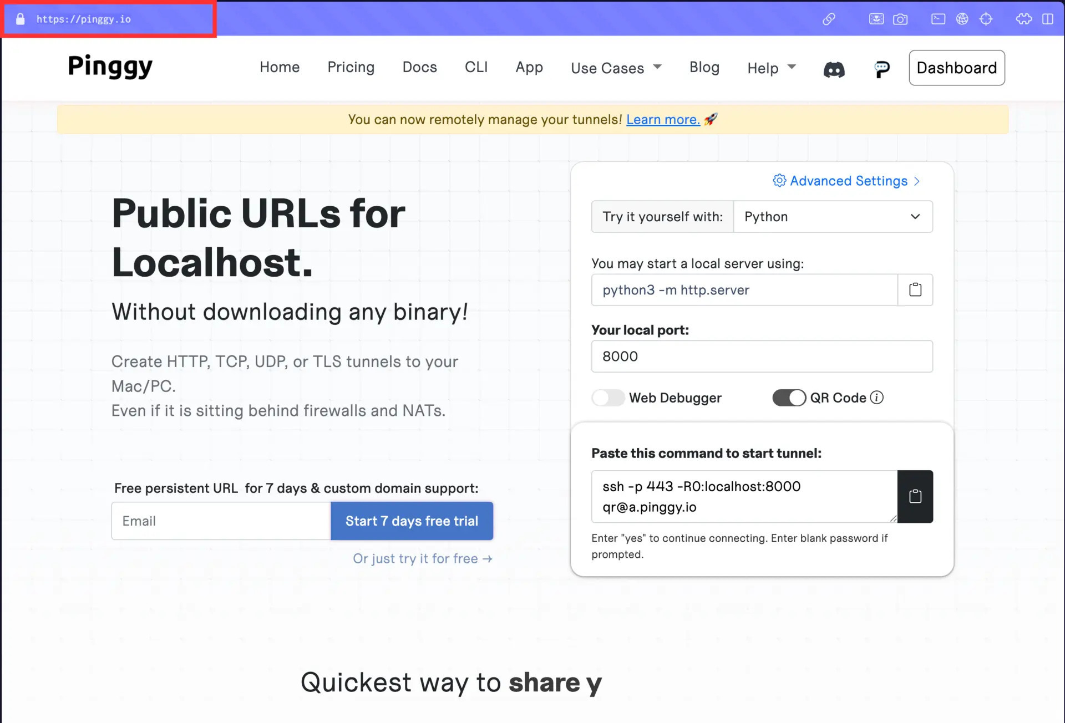The width and height of the screenshot is (1065, 723).
Task: Click the picture-in-picture image icon in toolbar
Action: (x=876, y=19)
